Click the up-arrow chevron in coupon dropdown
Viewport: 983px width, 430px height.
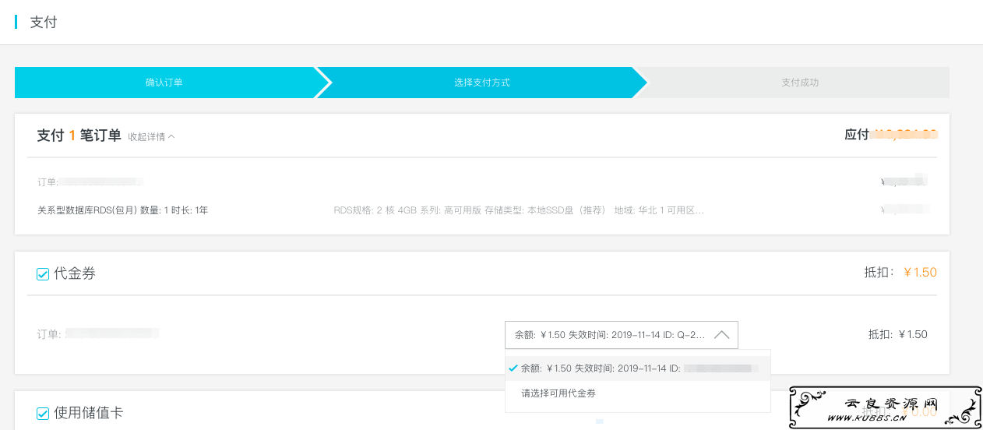[x=721, y=335]
